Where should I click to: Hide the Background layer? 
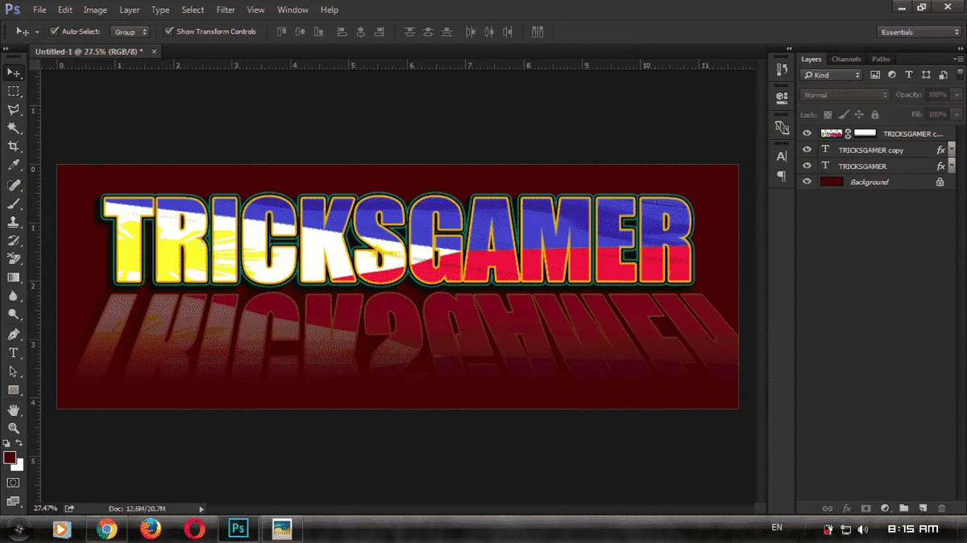(x=807, y=182)
